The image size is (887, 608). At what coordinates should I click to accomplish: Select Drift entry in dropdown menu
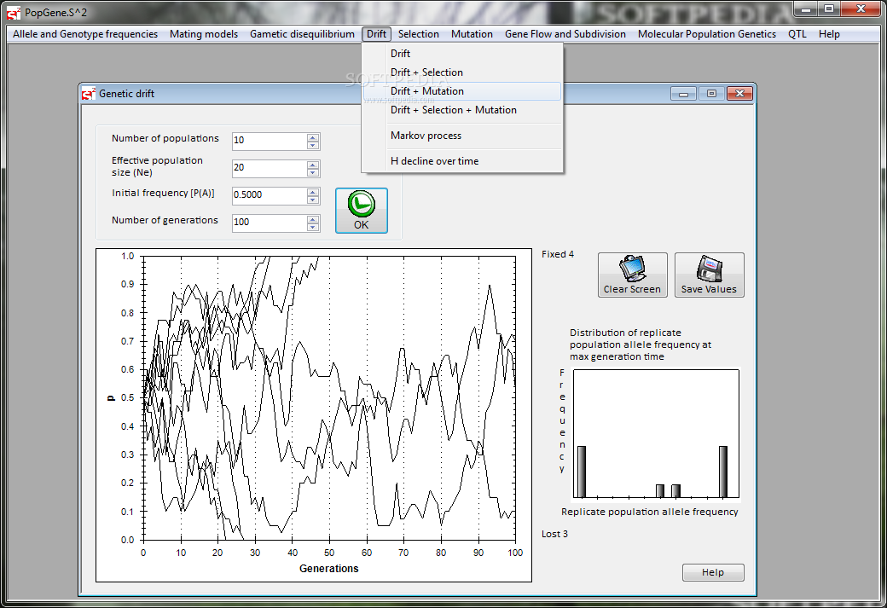(x=462, y=53)
